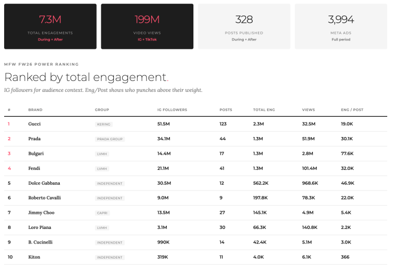Click the Total Engagements 7.3M card

(x=50, y=26)
